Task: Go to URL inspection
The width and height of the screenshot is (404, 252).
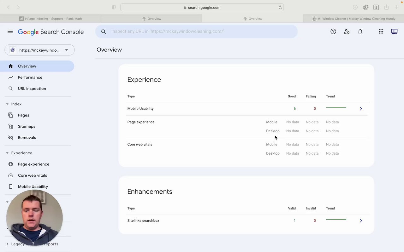Action: coord(32,89)
